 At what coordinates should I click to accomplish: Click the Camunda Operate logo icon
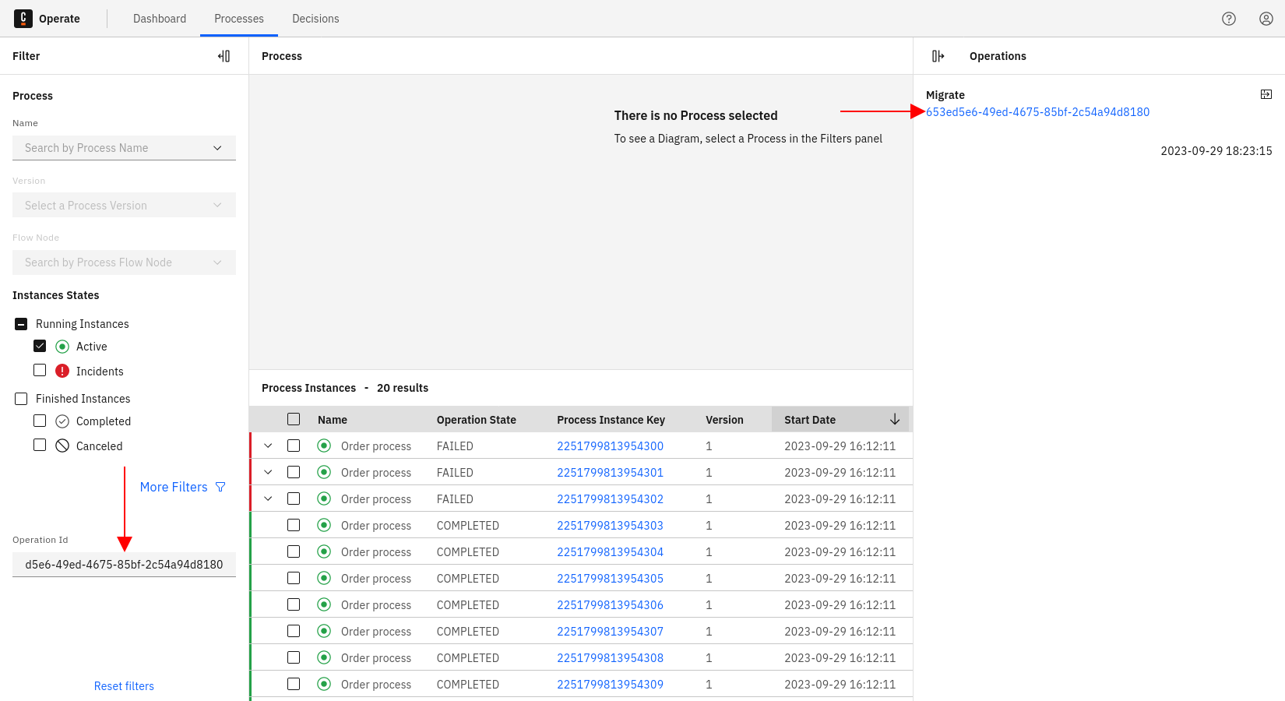click(23, 18)
